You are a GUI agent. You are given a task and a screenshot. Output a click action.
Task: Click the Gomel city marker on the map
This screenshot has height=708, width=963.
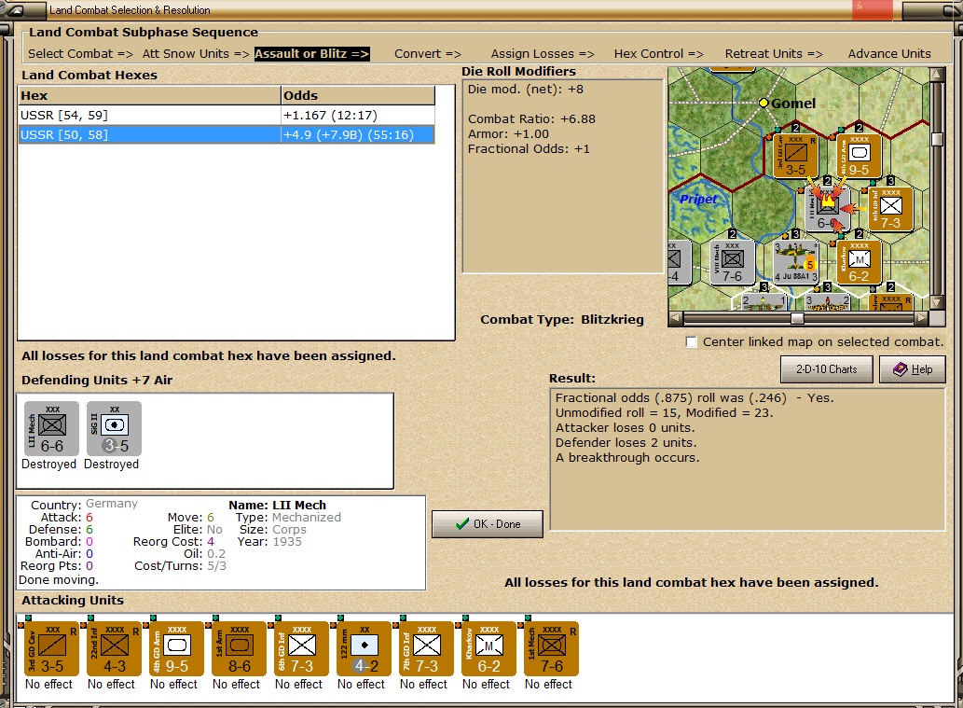(764, 103)
